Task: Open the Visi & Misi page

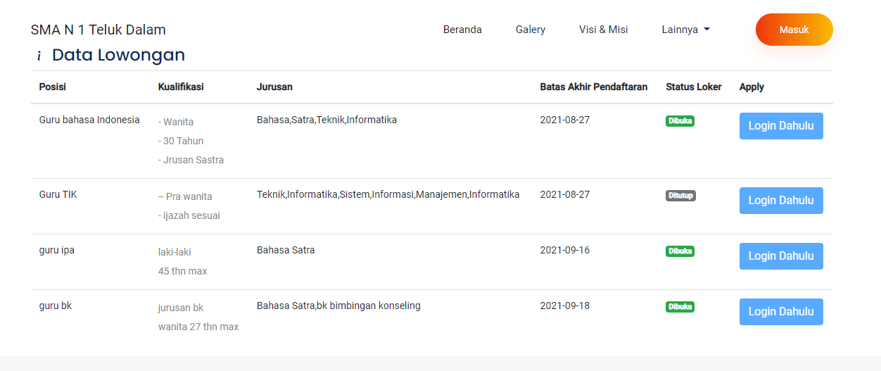Action: pos(604,30)
